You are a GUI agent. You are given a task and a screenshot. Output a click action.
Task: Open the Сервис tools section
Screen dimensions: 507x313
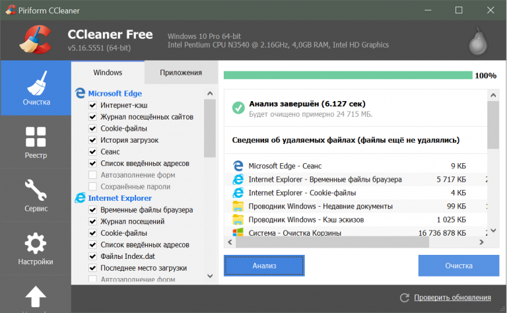[36, 195]
